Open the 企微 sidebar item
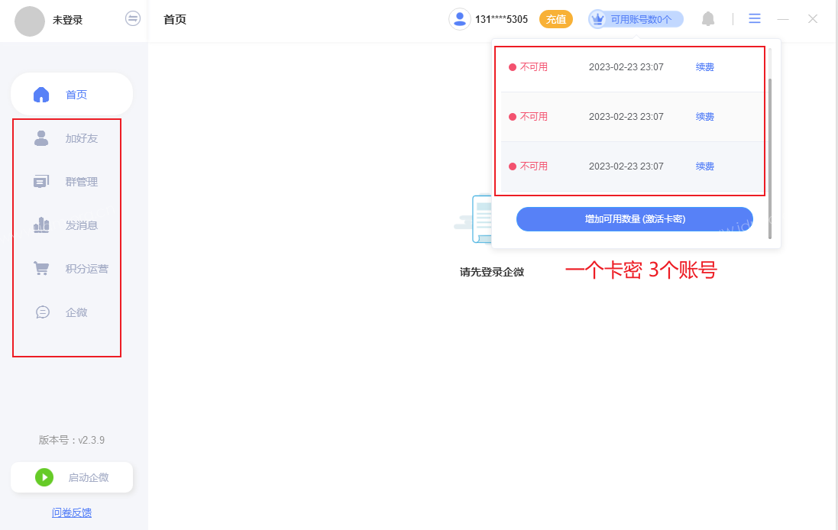The width and height of the screenshot is (838, 530). [72, 312]
